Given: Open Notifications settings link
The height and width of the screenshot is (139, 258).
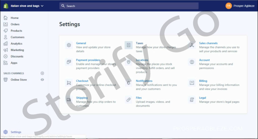Looking at the screenshot, I should pos(144,81).
